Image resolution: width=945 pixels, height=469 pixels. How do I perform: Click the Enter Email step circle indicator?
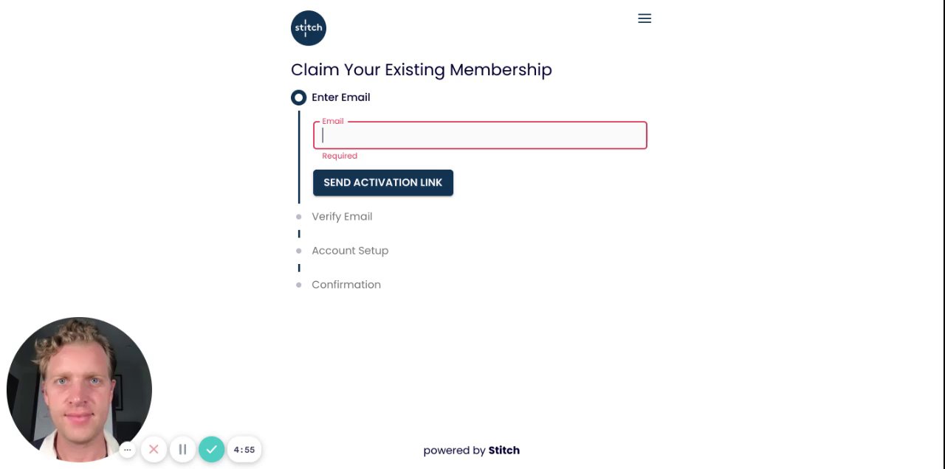[x=298, y=97]
